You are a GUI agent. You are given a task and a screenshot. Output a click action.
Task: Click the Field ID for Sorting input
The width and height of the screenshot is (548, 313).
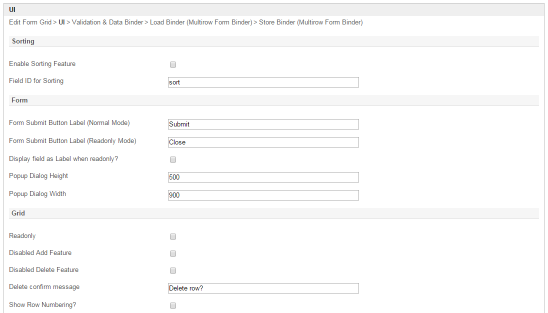click(x=263, y=82)
